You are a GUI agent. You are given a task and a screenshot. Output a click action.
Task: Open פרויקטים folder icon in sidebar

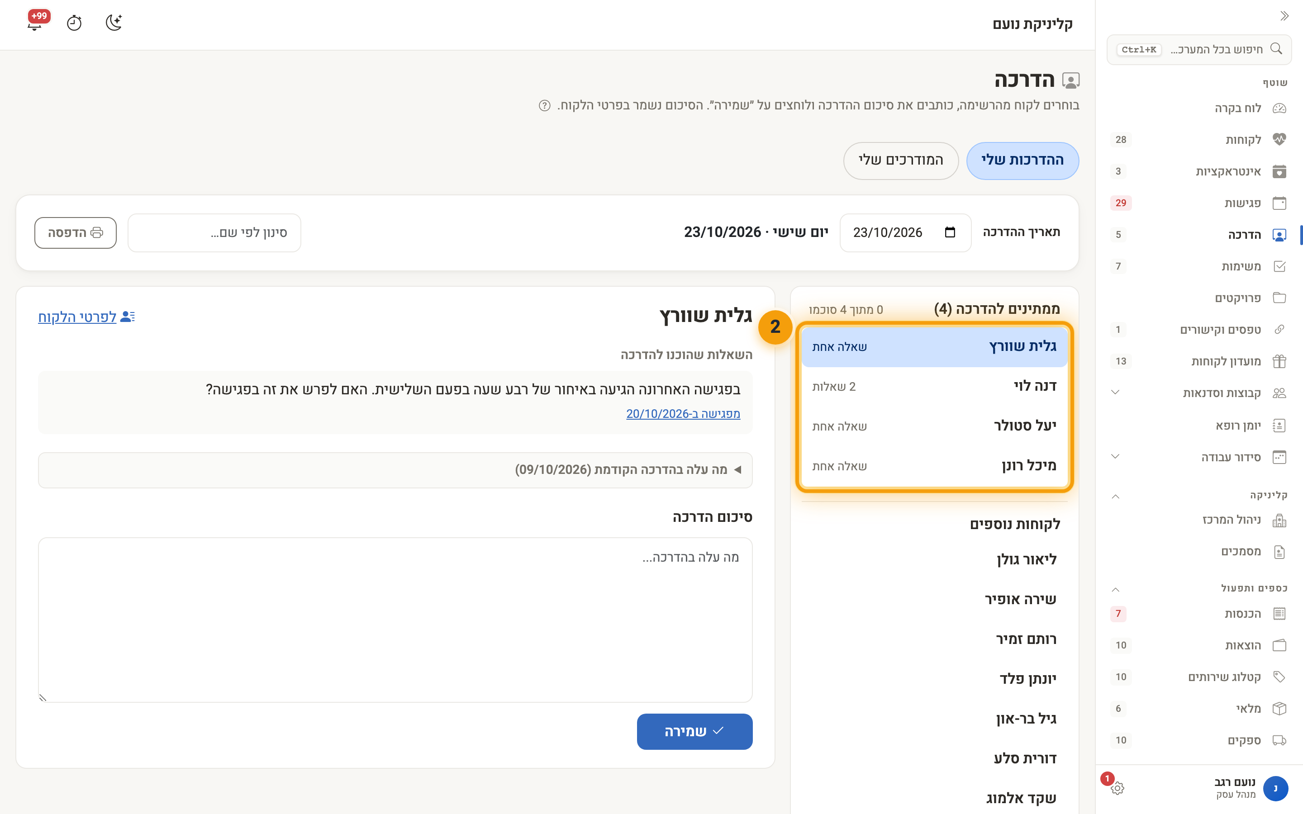(1279, 298)
